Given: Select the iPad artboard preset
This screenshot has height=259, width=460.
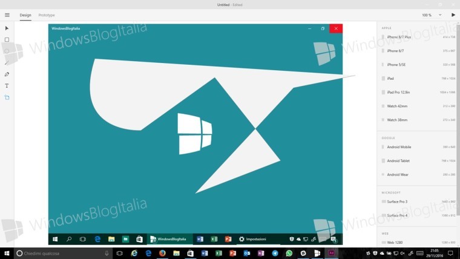Looking at the screenshot, I should [x=418, y=78].
